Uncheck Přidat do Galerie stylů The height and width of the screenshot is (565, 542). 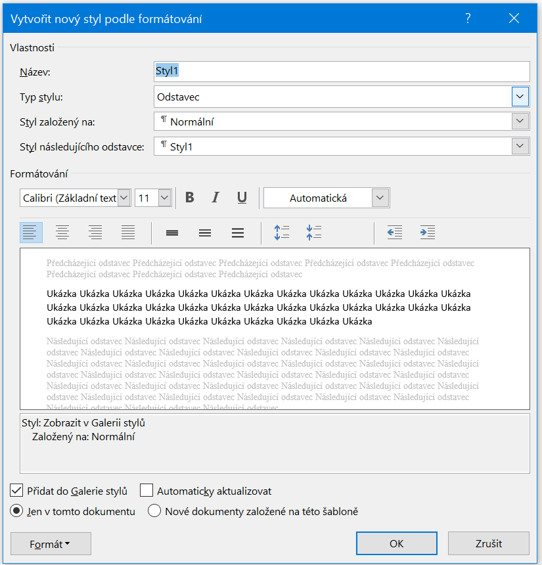(16, 490)
